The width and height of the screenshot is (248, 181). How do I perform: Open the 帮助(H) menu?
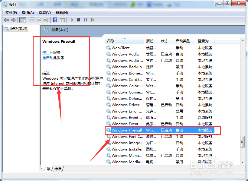click(62, 13)
